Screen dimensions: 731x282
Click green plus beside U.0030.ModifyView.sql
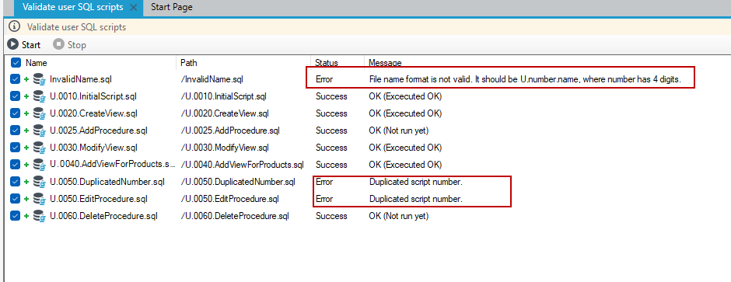click(27, 148)
